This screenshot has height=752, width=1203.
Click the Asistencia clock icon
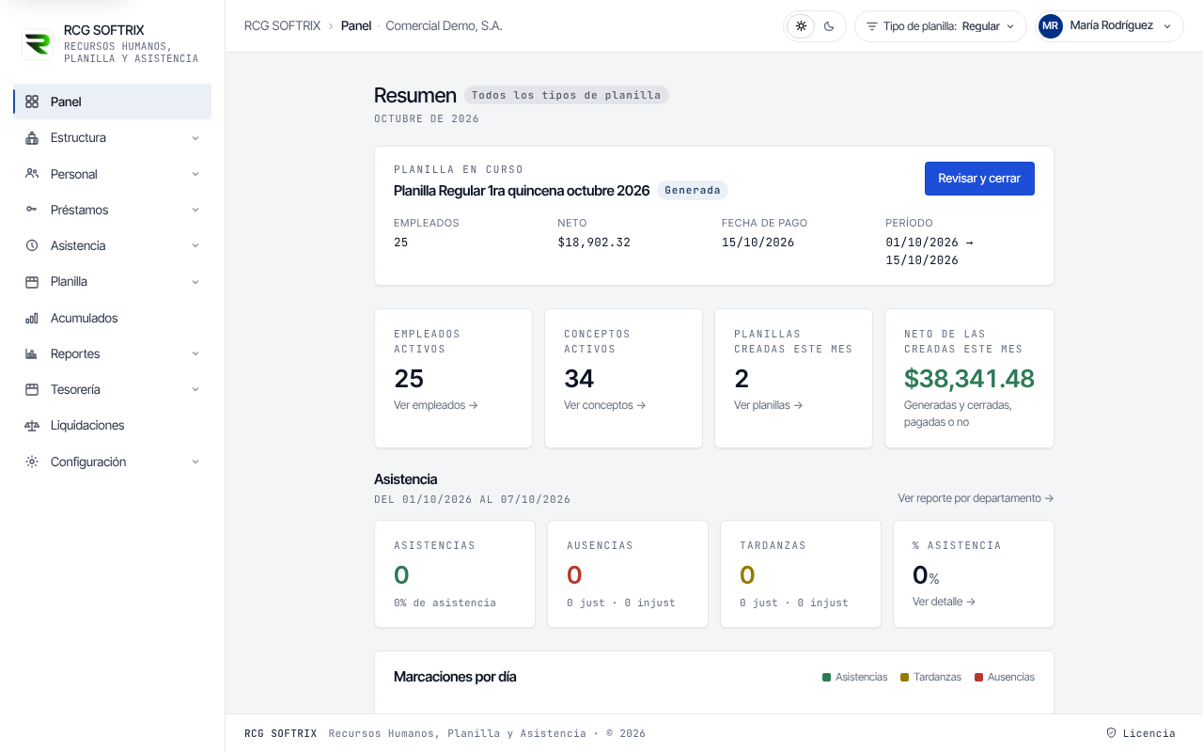pyautogui.click(x=32, y=245)
